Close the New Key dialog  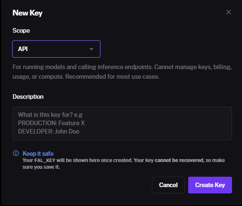coord(229,12)
